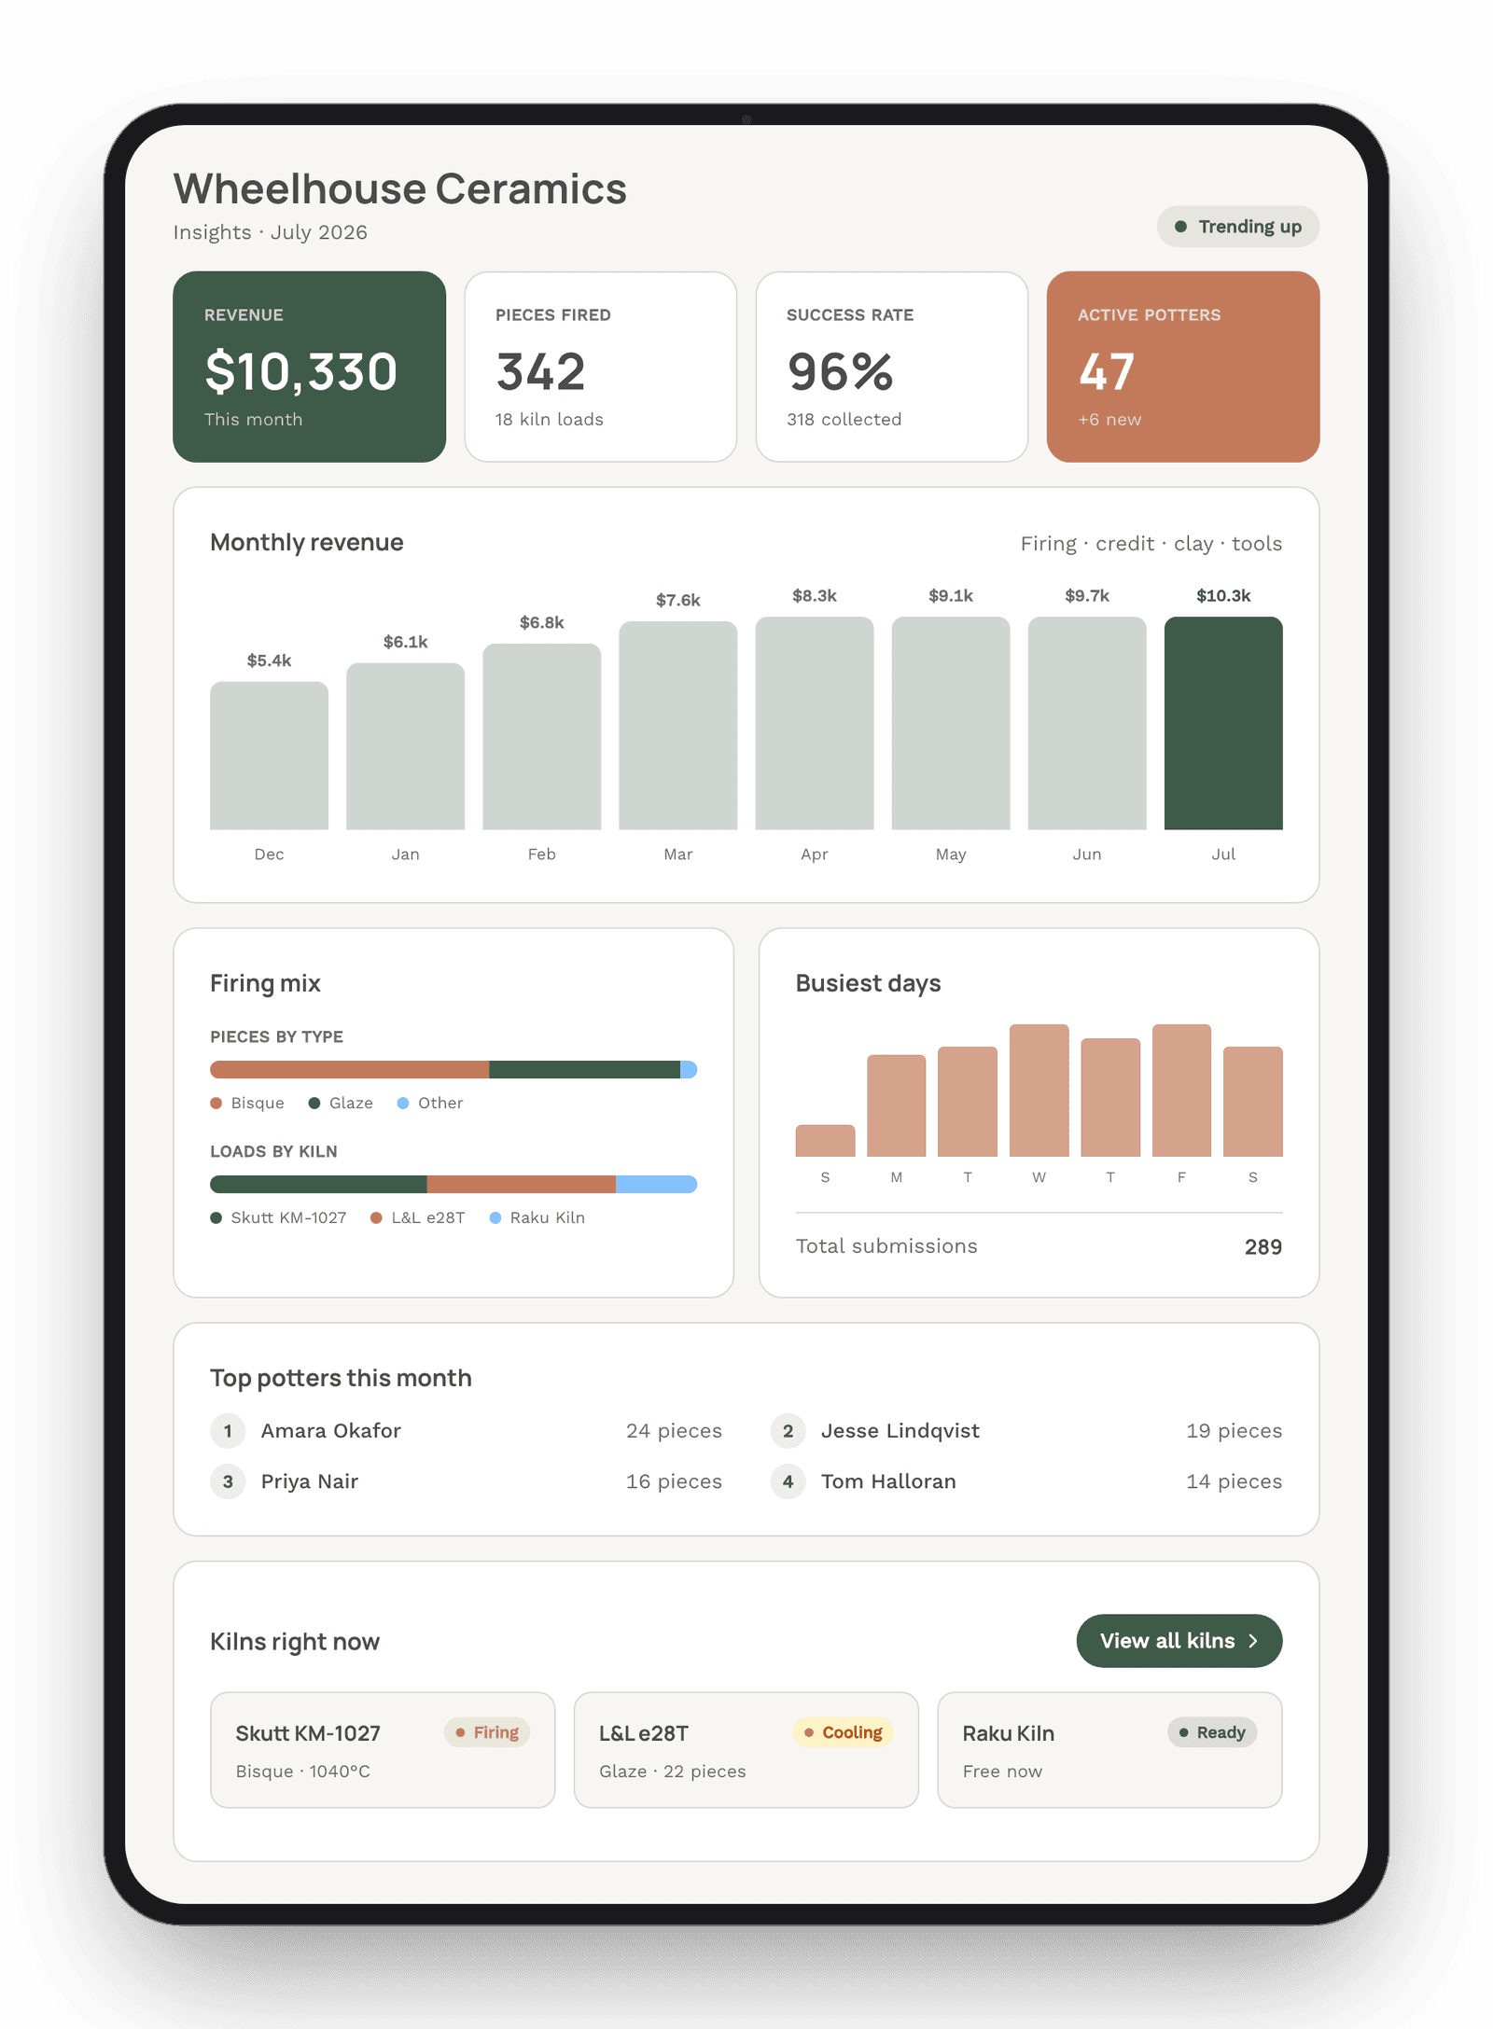Click the Raku Kiln legend dot
This screenshot has width=1493, height=2029.
click(x=495, y=1217)
